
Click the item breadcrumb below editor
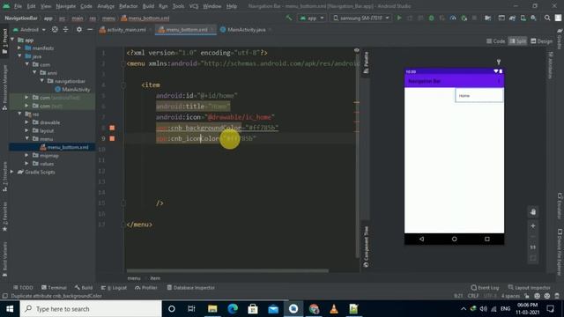point(155,278)
